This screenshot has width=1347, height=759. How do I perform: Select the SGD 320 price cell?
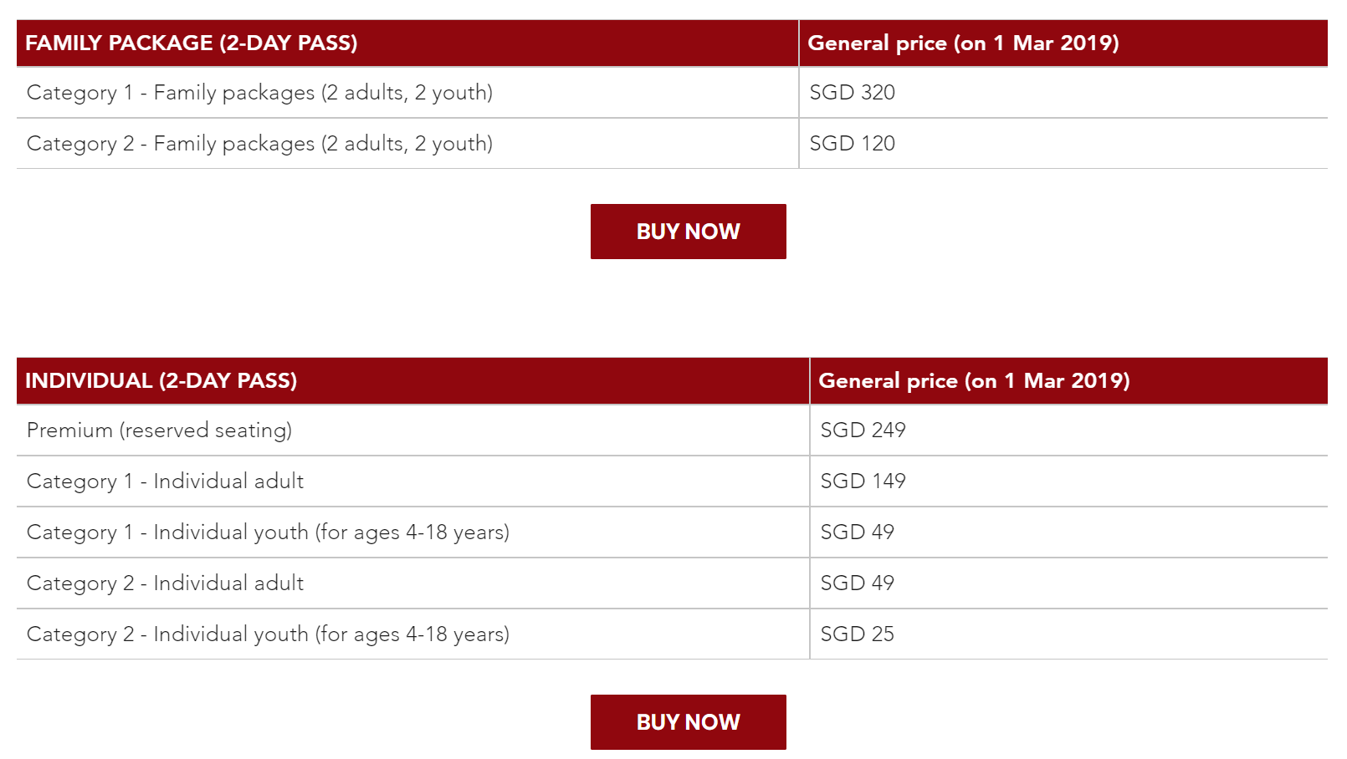1063,93
